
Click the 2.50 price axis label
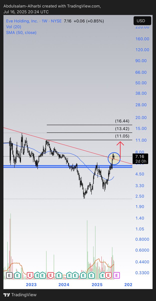click(x=140, y=196)
